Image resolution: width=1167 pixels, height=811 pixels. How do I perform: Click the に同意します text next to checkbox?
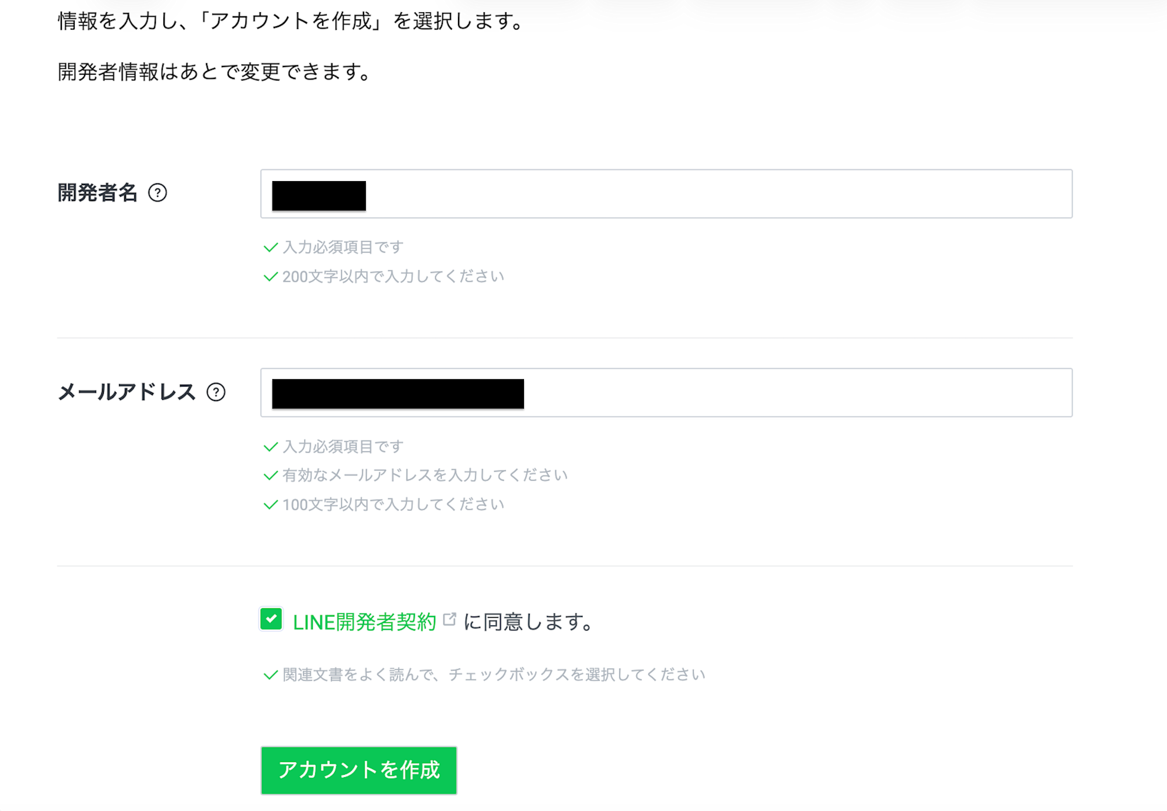[x=526, y=621]
